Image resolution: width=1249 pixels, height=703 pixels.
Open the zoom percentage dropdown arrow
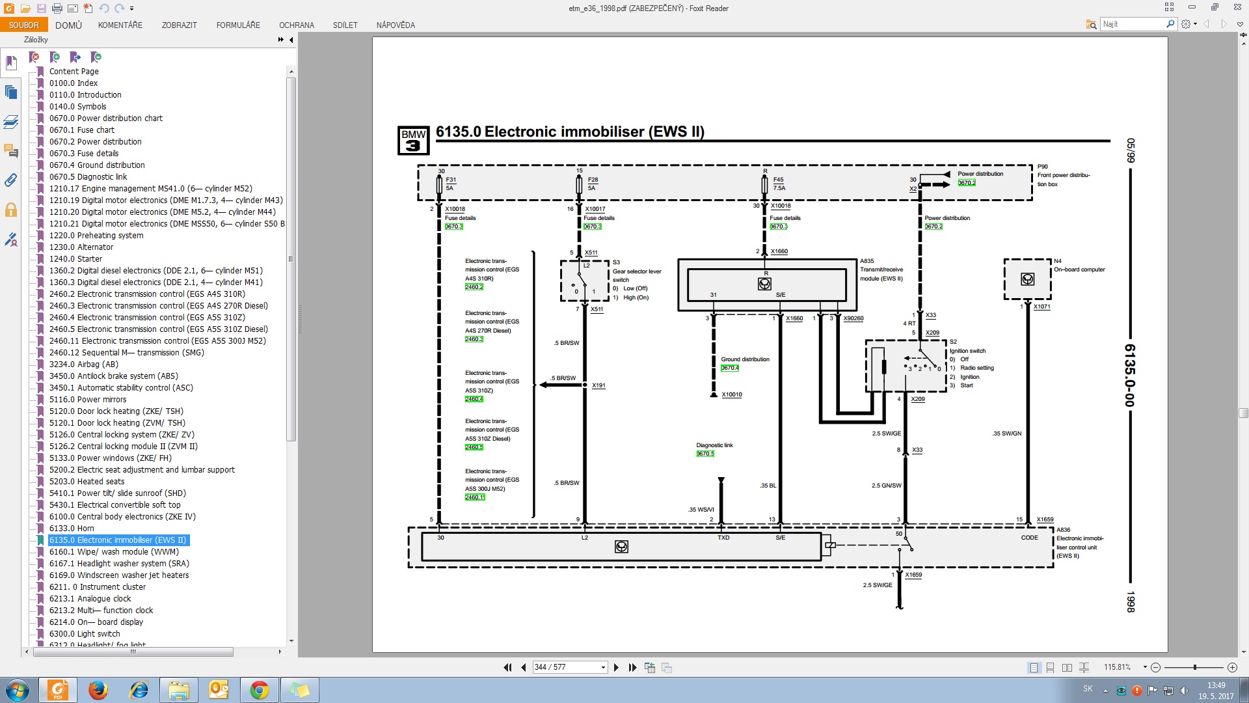(1145, 667)
